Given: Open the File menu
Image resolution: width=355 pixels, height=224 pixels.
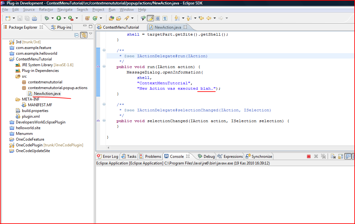Looking at the screenshot, I should point(5,10).
